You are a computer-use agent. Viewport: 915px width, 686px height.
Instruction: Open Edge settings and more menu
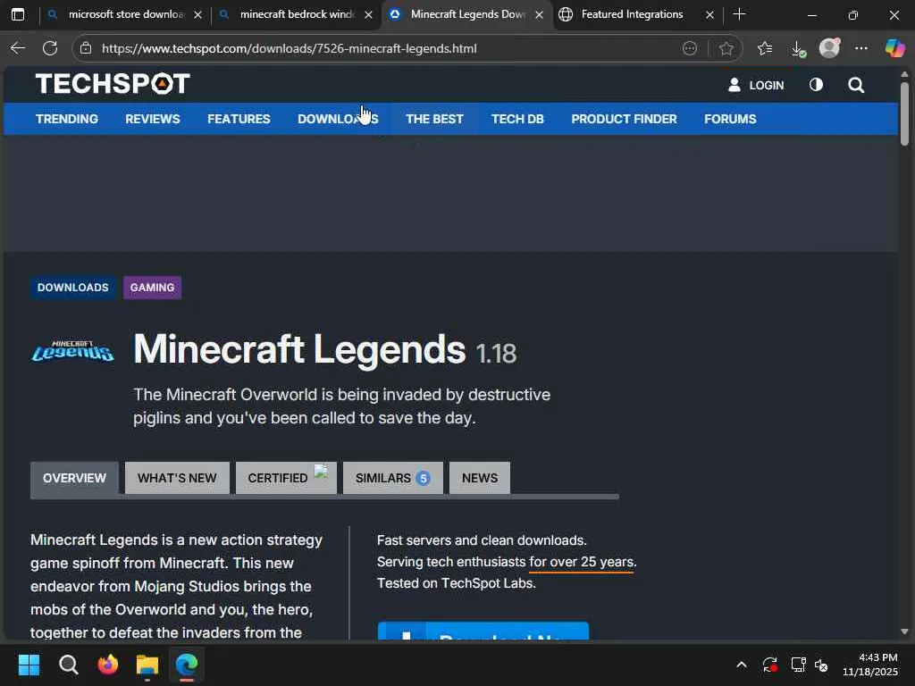tap(861, 48)
